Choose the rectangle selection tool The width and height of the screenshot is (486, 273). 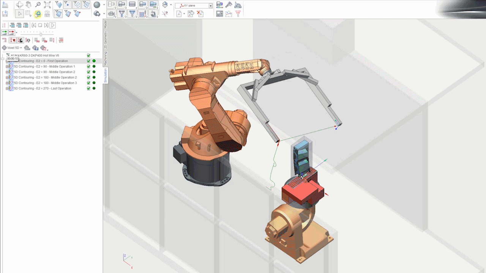(28, 14)
